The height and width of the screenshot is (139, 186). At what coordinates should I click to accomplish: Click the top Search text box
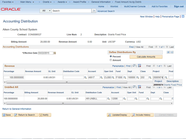(x=71, y=11)
